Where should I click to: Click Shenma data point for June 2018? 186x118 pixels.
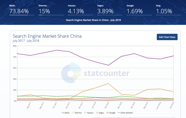tap(160, 89)
